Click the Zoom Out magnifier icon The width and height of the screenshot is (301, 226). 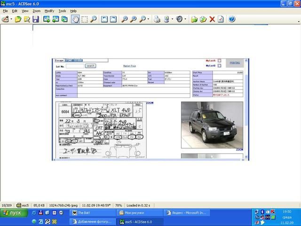125,19
